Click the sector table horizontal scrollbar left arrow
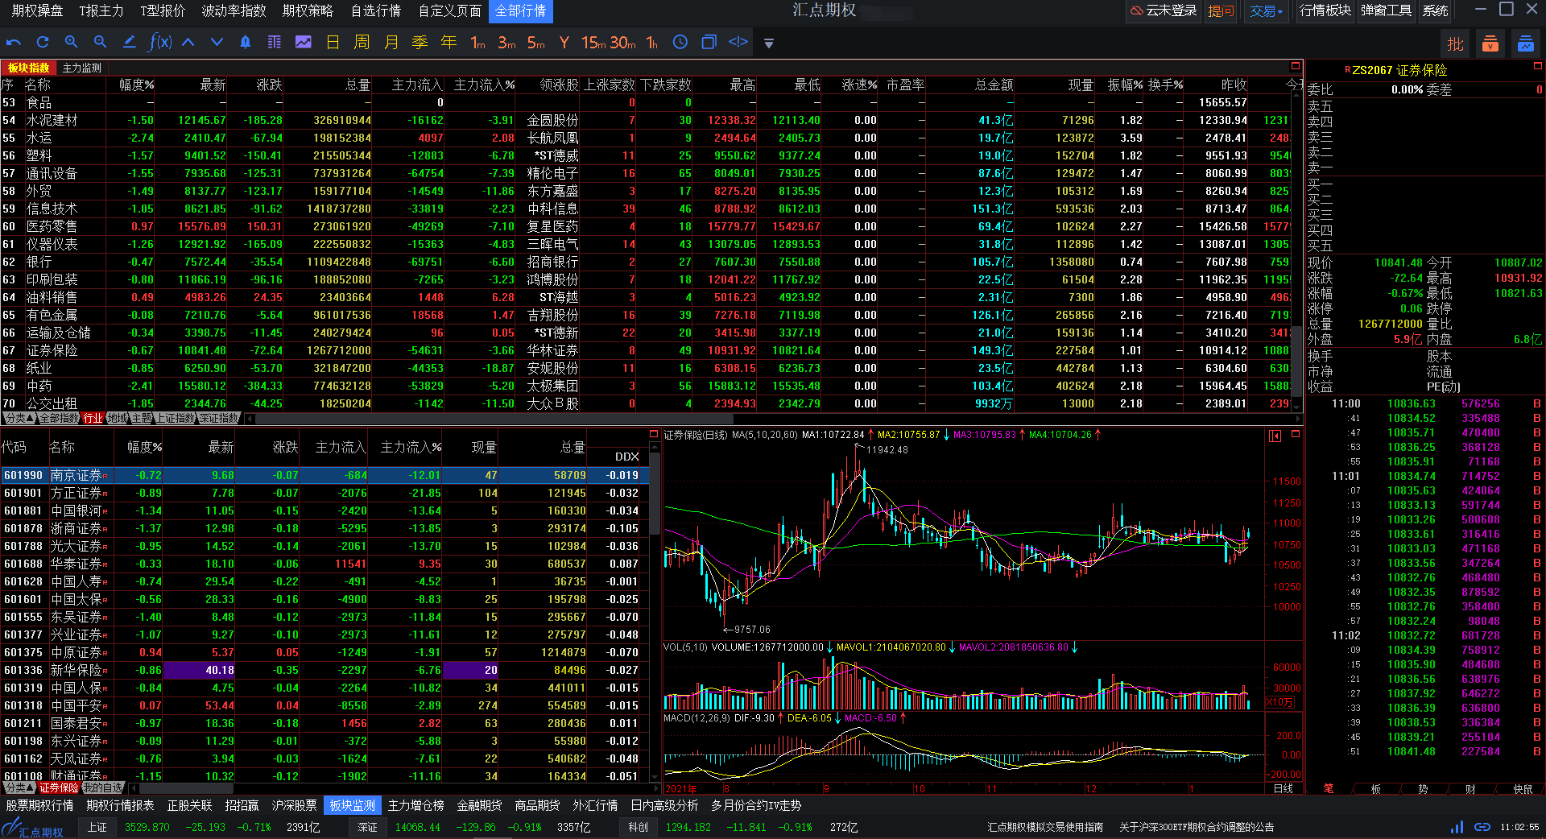1546x839 pixels. tap(250, 419)
